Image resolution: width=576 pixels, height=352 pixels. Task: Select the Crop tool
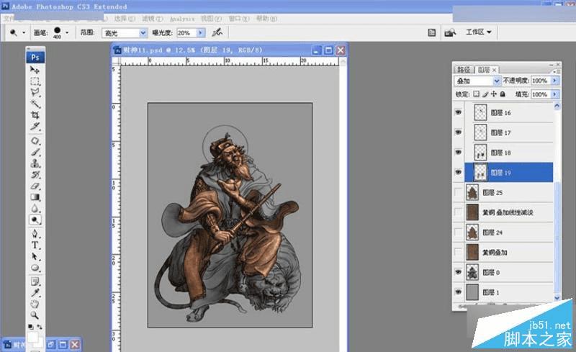click(x=35, y=115)
